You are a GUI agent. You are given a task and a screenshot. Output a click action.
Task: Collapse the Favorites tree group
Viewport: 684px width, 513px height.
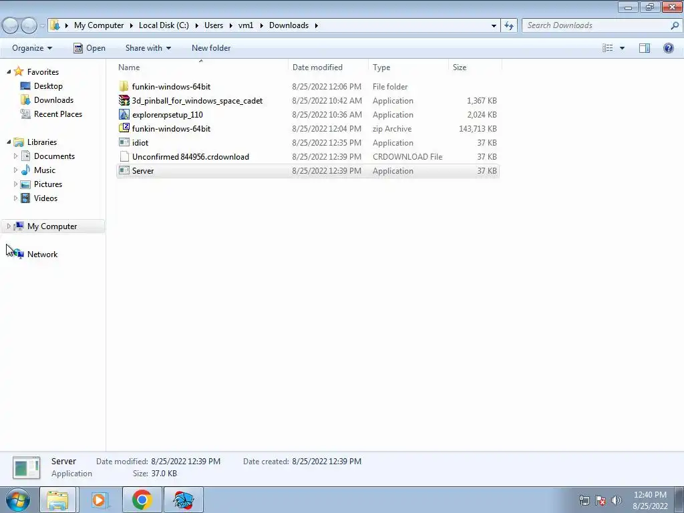coord(9,71)
